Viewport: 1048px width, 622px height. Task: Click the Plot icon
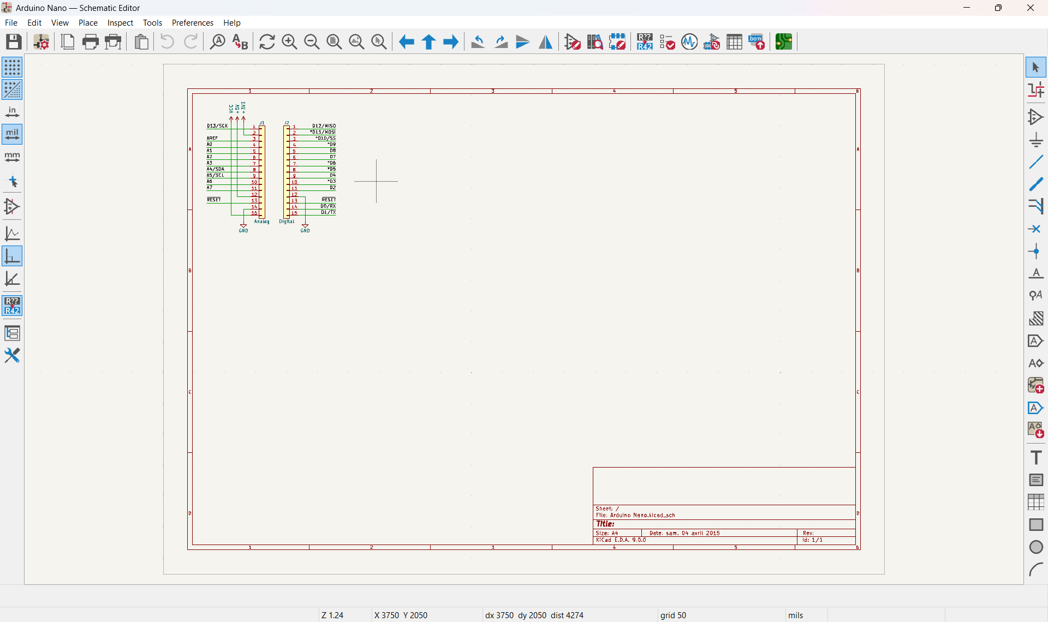pos(113,42)
